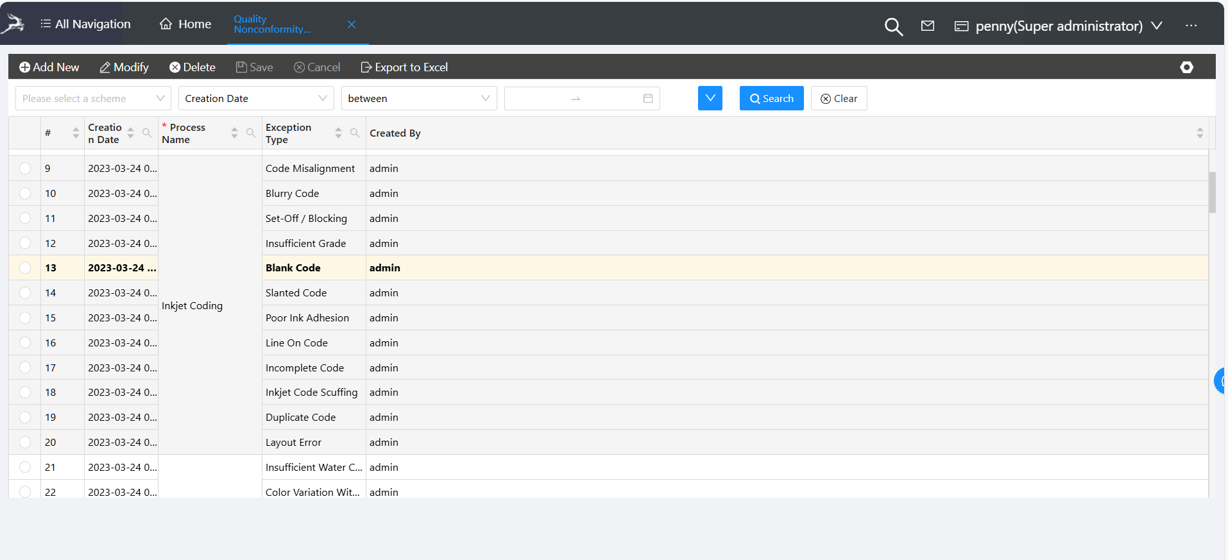The width and height of the screenshot is (1228, 560).
Task: Click Export to Excel
Action: click(404, 67)
